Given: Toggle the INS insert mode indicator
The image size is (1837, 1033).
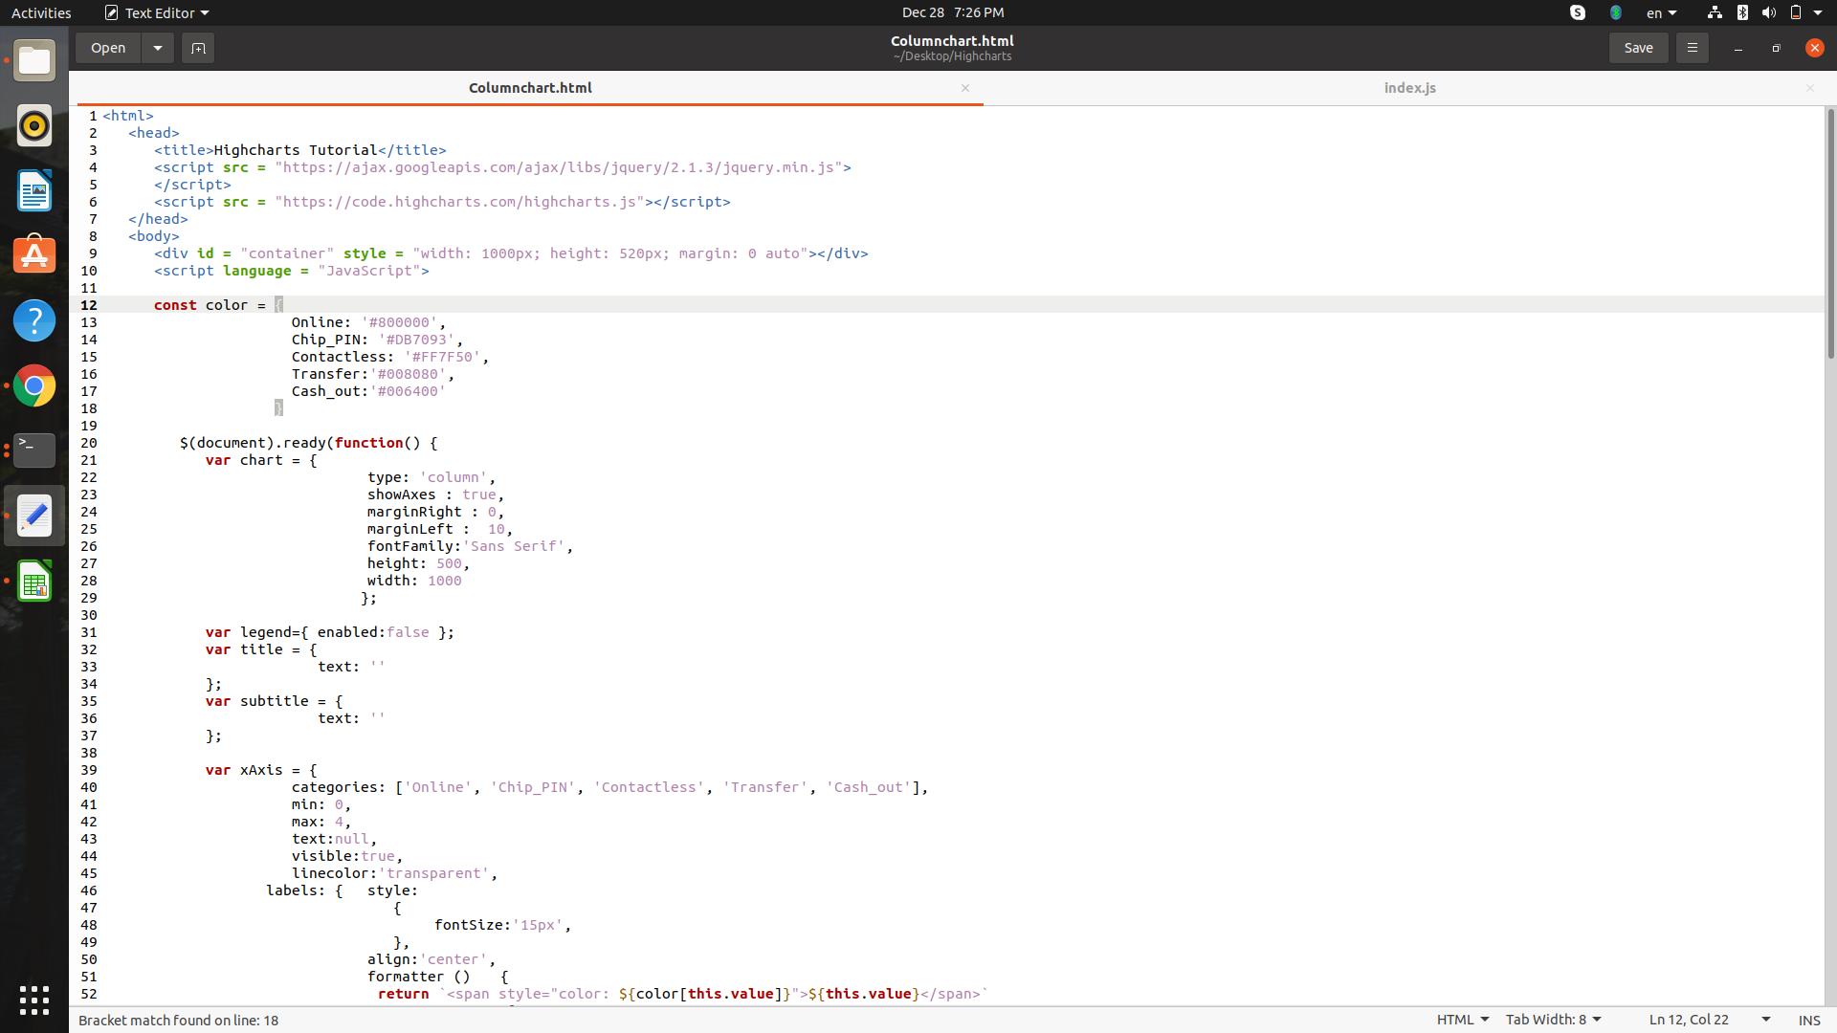Looking at the screenshot, I should (1809, 1020).
